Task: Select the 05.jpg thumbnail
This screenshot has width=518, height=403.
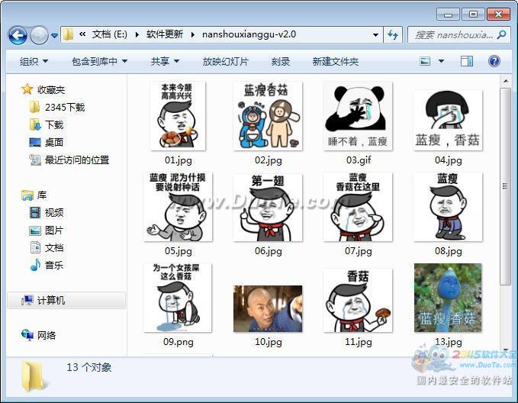Action: (x=178, y=207)
